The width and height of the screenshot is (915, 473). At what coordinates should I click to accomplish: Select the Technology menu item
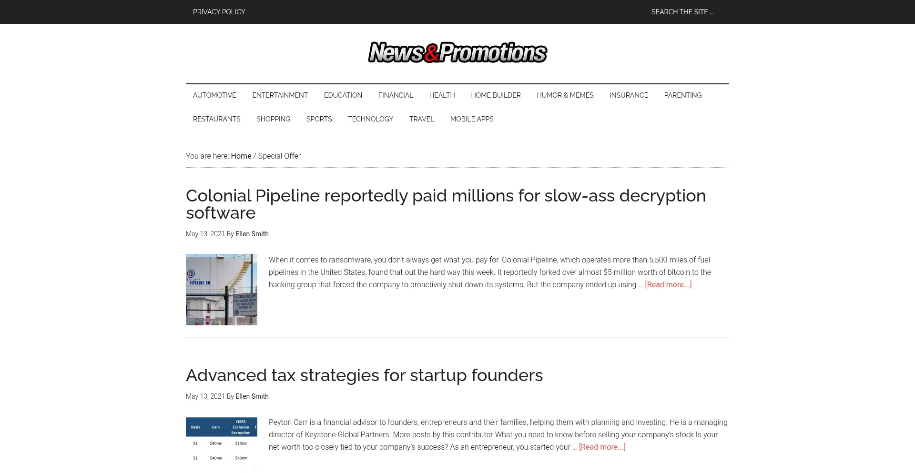(x=370, y=119)
